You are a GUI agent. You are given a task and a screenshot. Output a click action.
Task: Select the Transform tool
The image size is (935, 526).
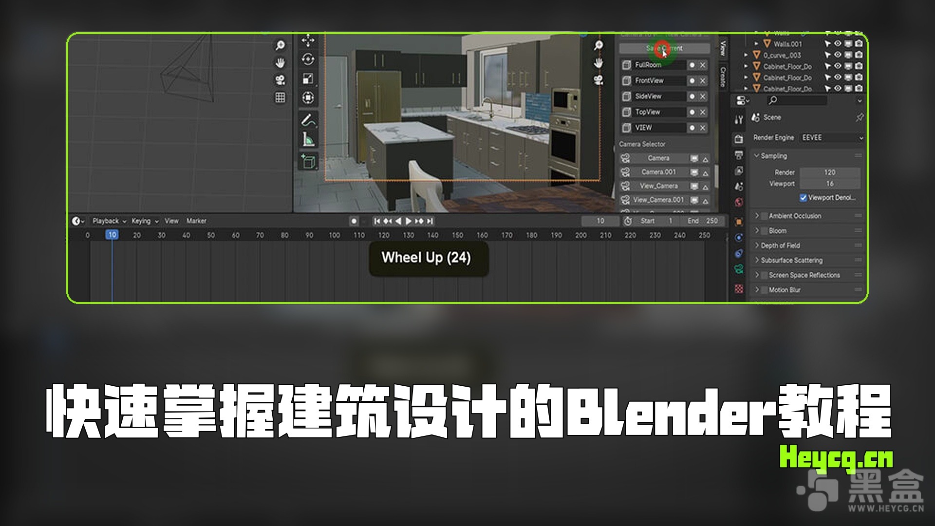[x=308, y=97]
